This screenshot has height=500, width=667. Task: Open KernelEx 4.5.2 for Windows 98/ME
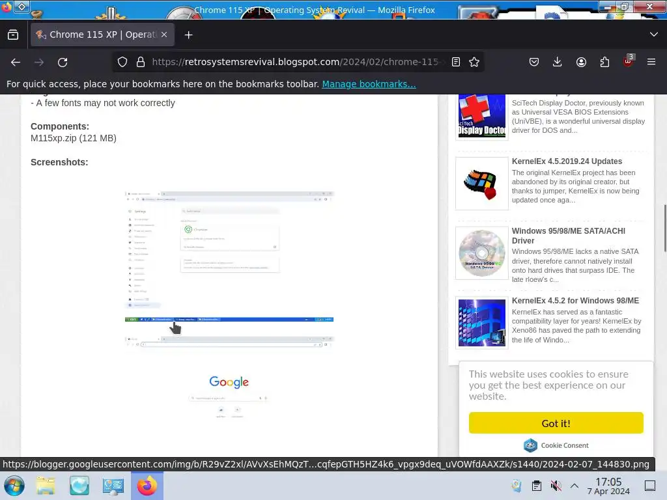click(575, 301)
